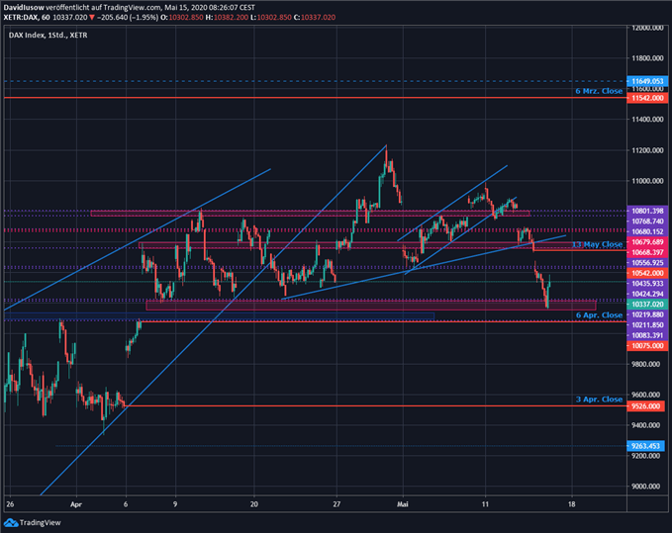Select the author name 'DavidIusow'
The height and width of the screenshot is (533, 672).
point(24,8)
